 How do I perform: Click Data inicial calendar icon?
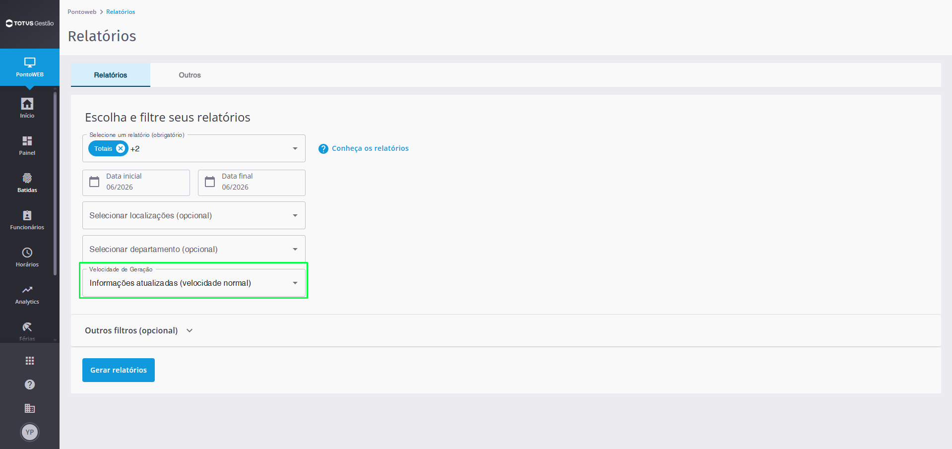[94, 182]
